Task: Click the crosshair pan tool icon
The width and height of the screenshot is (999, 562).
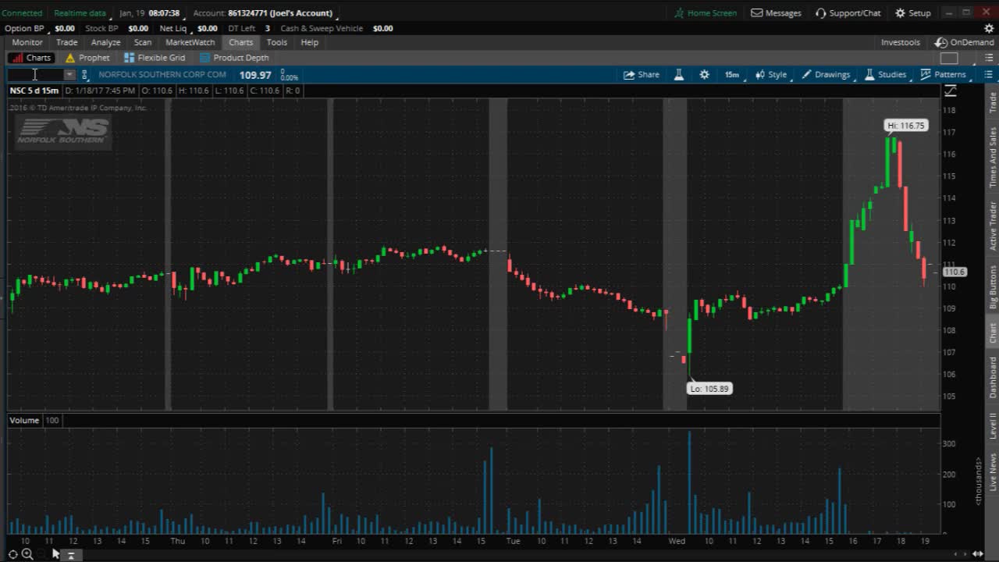Action: pos(13,554)
